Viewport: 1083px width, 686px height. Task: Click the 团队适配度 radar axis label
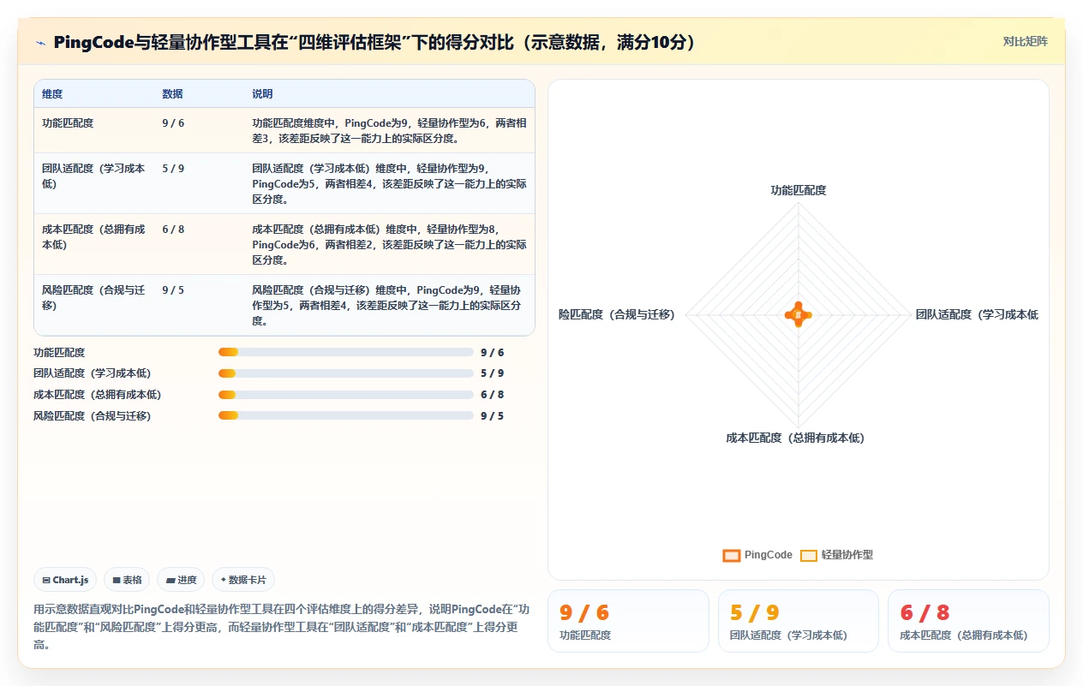coord(977,315)
